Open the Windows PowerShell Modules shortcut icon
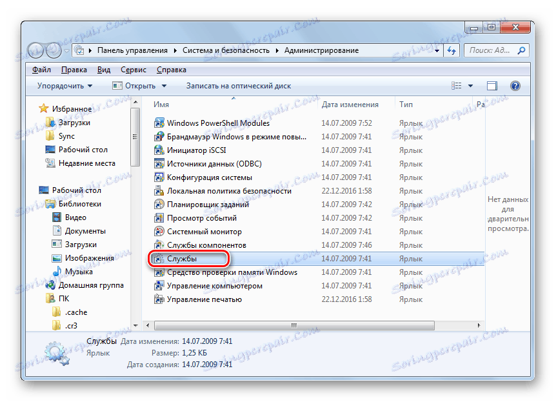The height and width of the screenshot is (402, 556). tap(159, 123)
